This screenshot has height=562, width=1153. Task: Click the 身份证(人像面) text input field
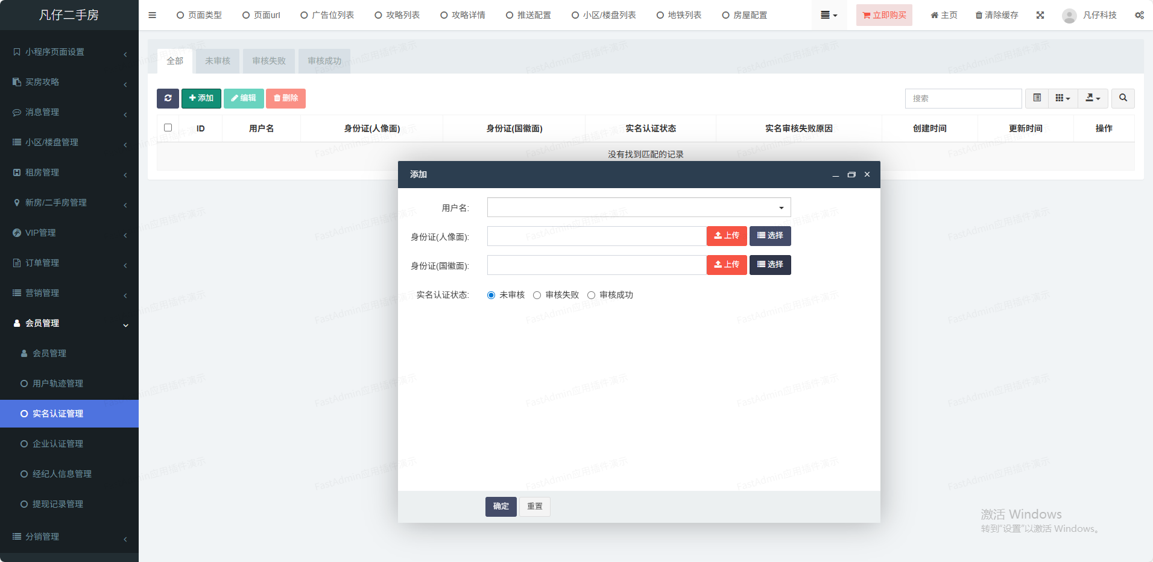pos(596,236)
